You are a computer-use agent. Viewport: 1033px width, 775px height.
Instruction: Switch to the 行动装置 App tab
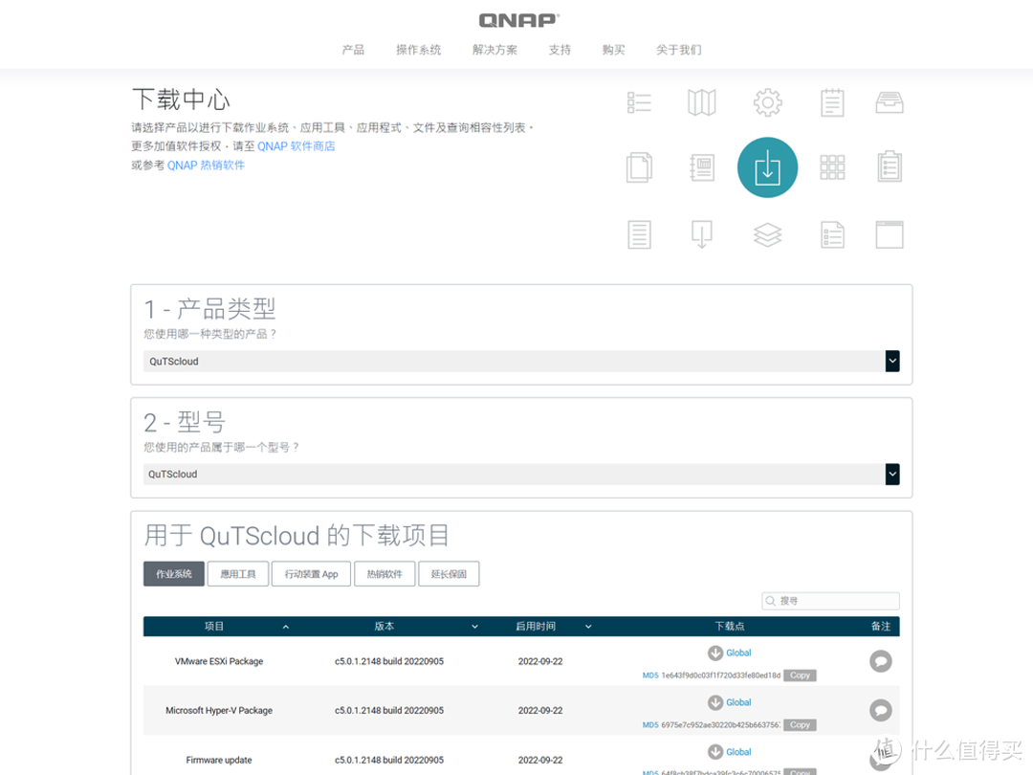pos(311,574)
